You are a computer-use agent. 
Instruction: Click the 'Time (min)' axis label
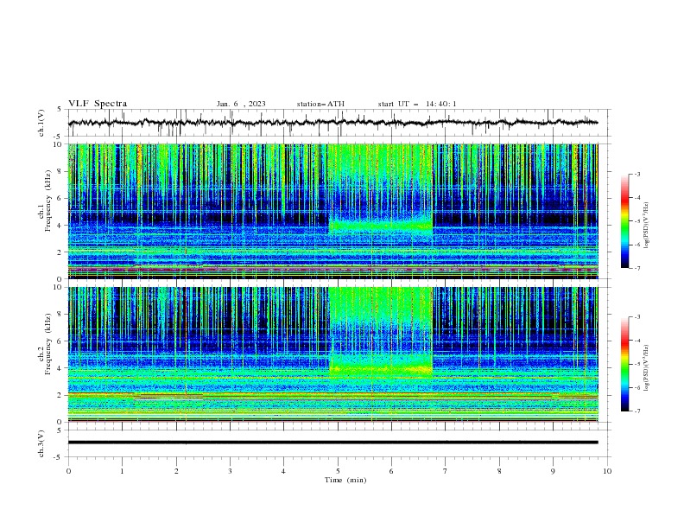(x=345, y=480)
